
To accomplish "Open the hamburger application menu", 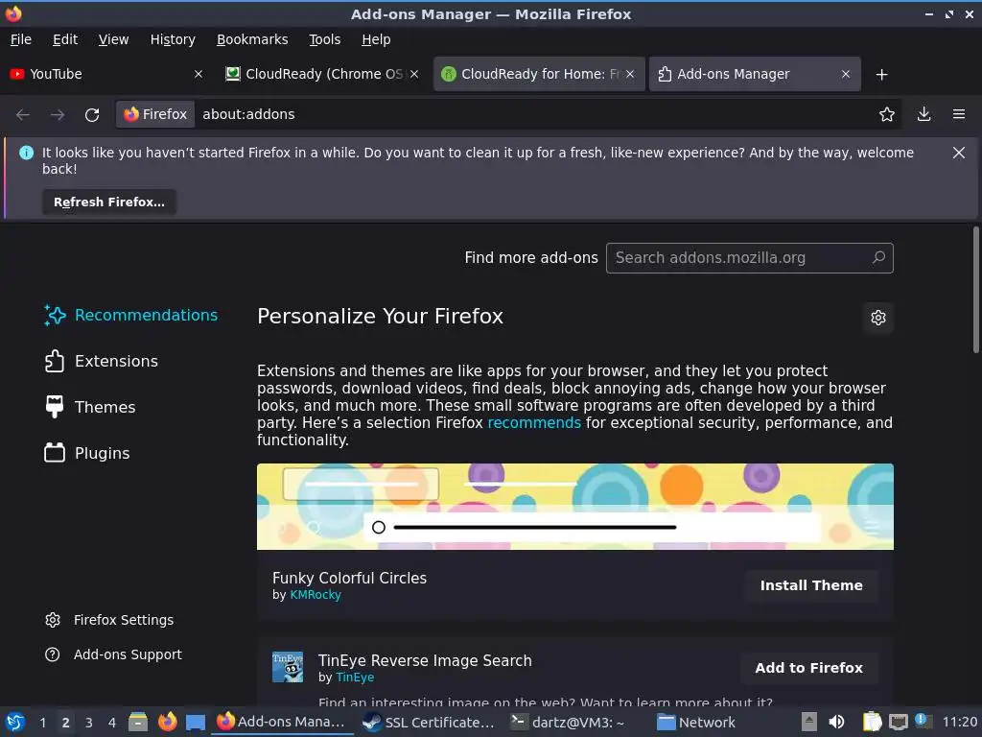I will (x=959, y=114).
